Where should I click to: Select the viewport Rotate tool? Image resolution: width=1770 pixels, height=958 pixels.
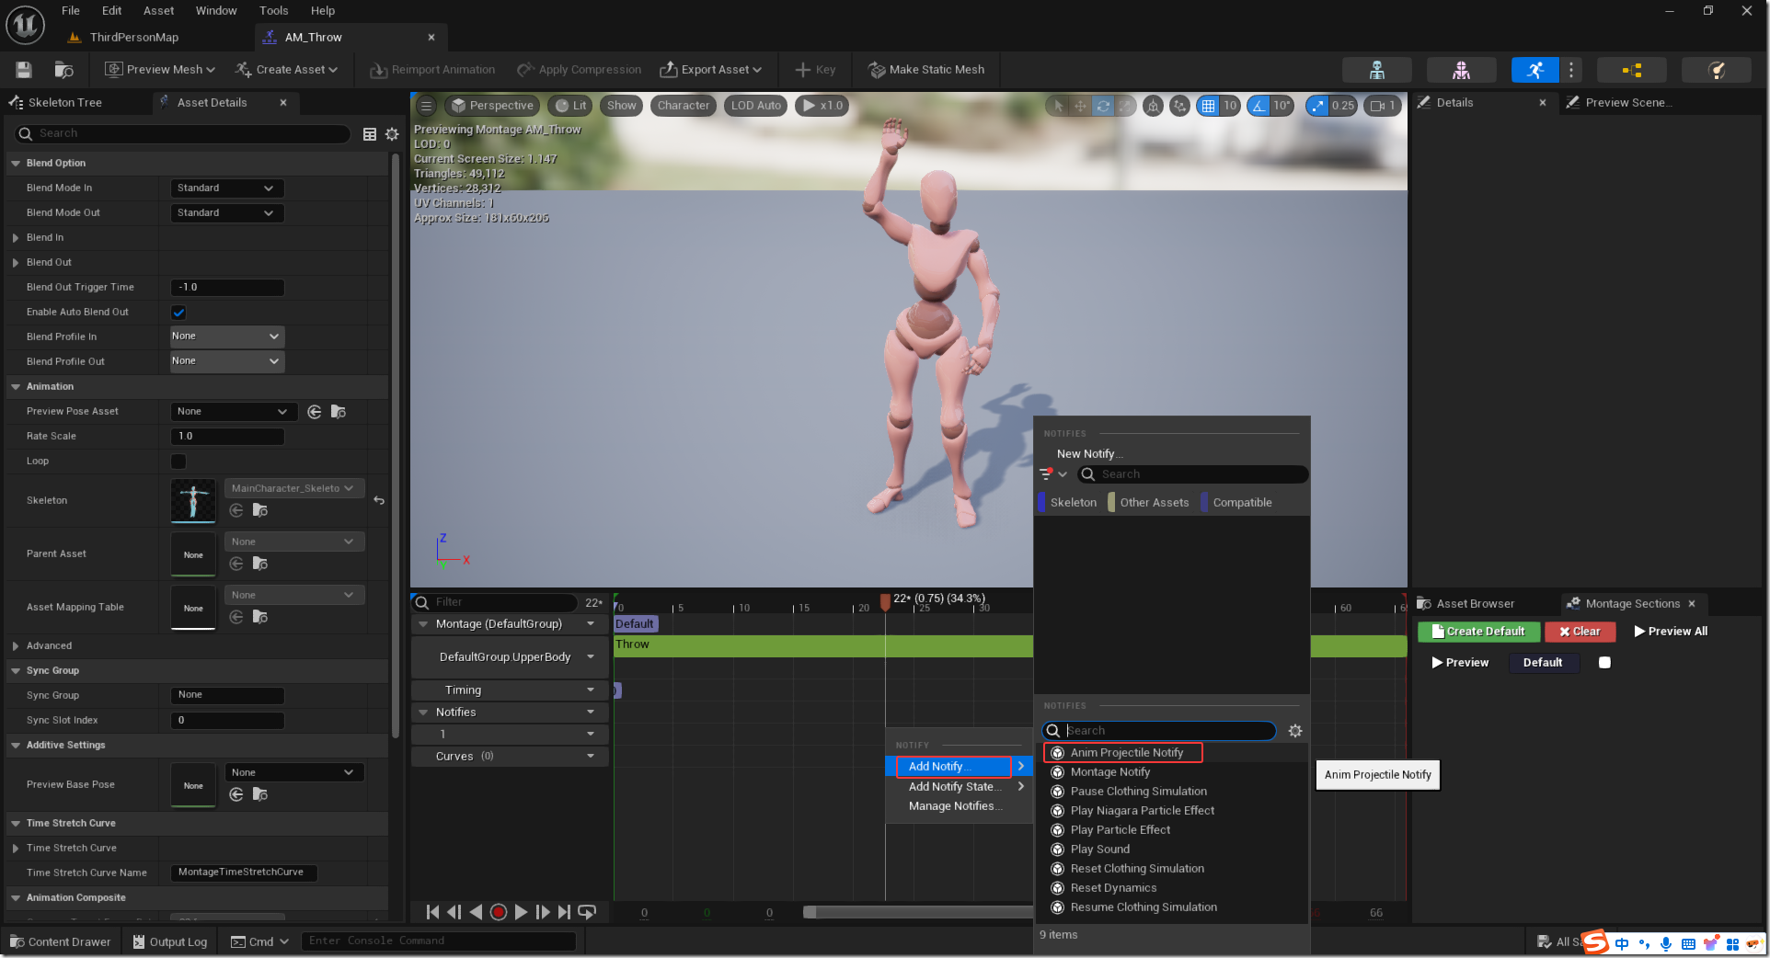tap(1102, 106)
